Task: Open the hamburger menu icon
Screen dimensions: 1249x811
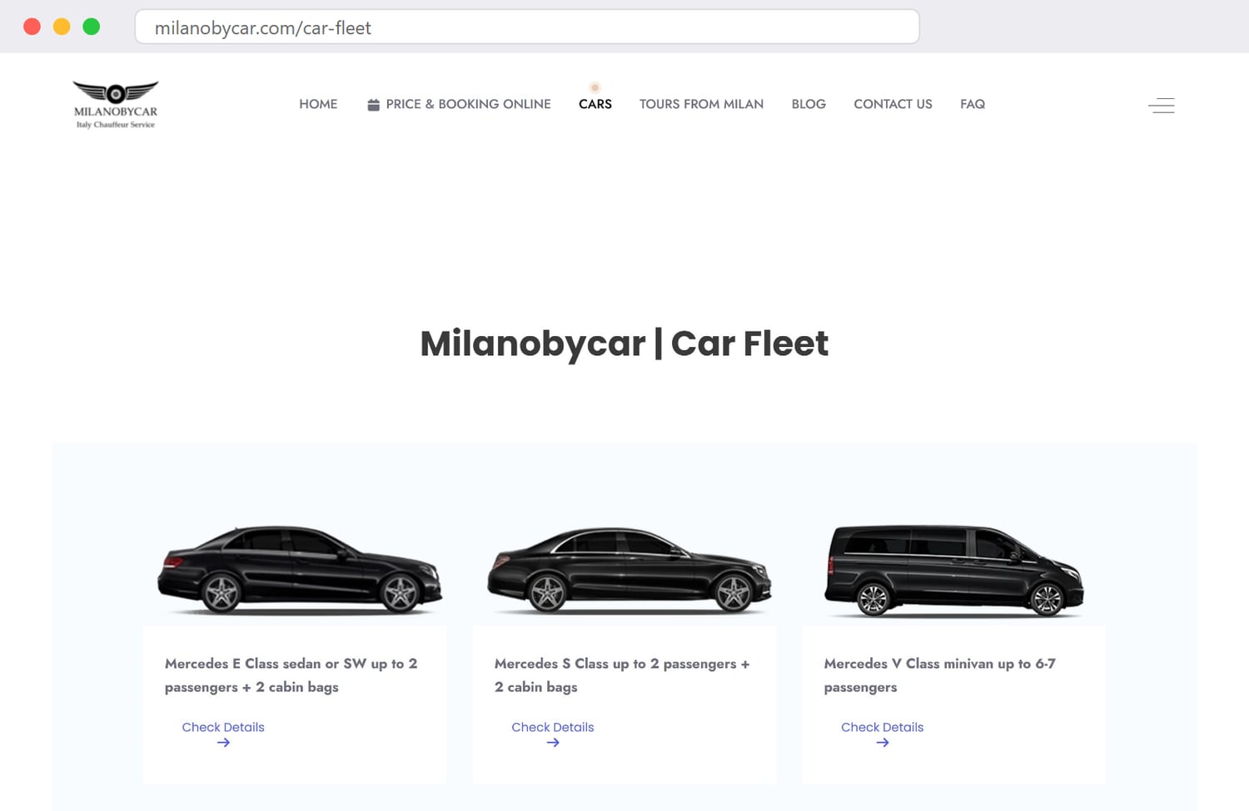Action: 1161,106
